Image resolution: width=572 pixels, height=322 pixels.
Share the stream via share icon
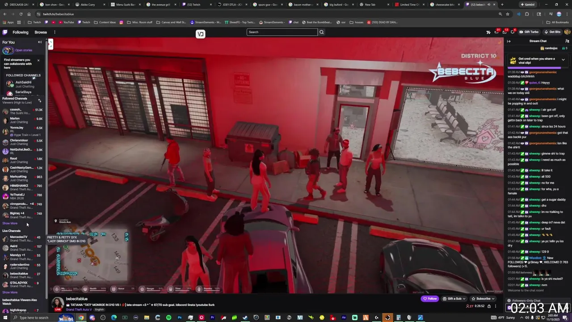tap(489, 306)
